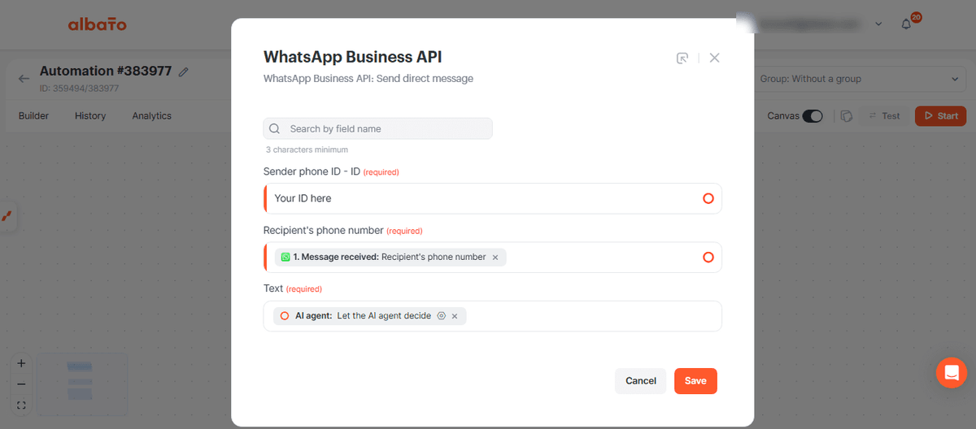Viewport: 976px width, 429px height.
Task: Click the ID: 359494/383977 text
Action: coord(80,88)
